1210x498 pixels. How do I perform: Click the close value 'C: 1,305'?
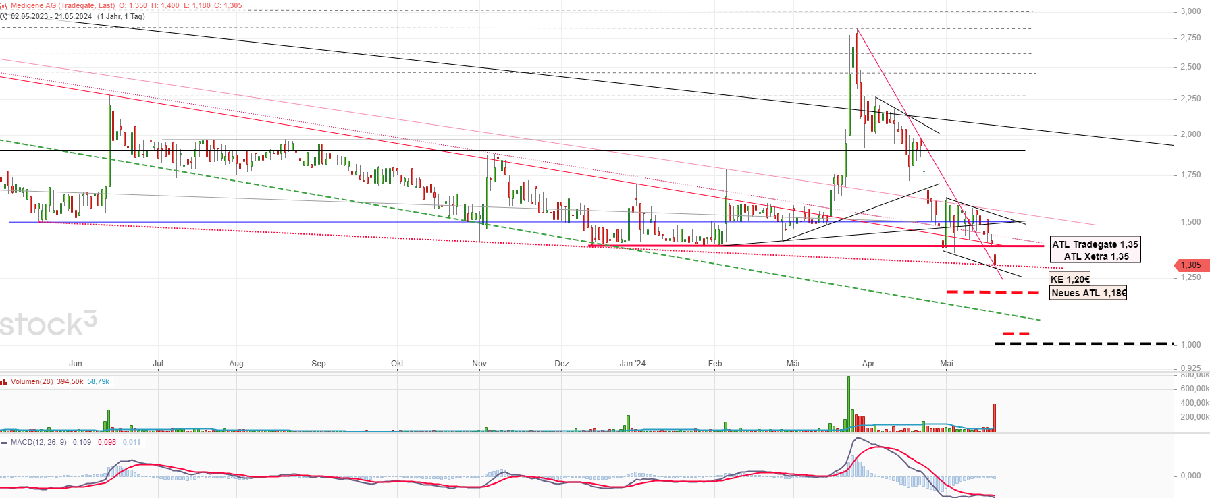228,5
